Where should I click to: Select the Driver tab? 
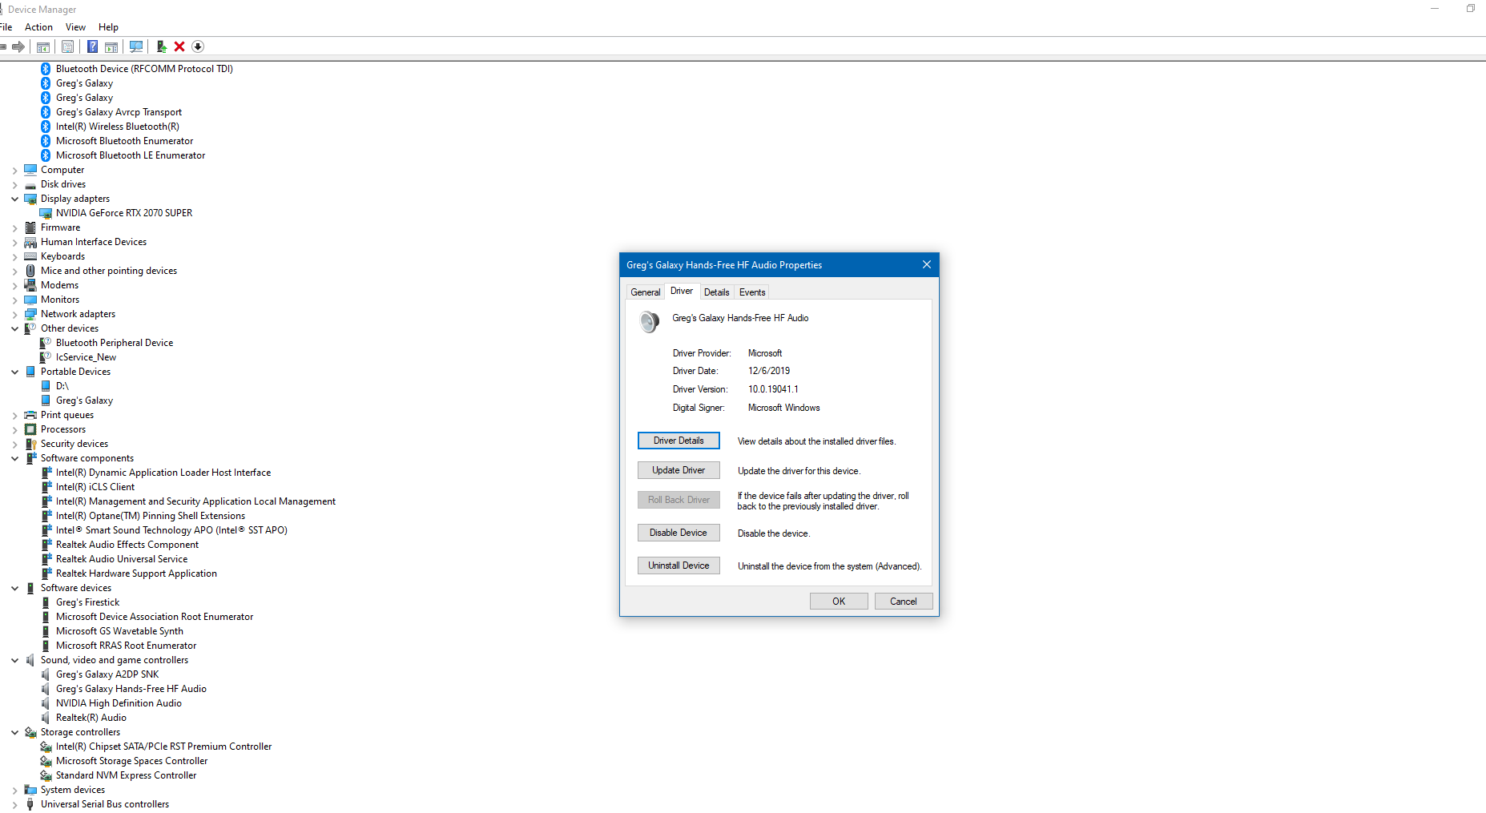(682, 292)
